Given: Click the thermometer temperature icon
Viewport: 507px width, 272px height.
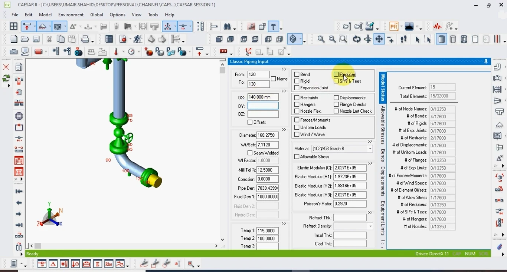Looking at the screenshot, I should [116, 52].
